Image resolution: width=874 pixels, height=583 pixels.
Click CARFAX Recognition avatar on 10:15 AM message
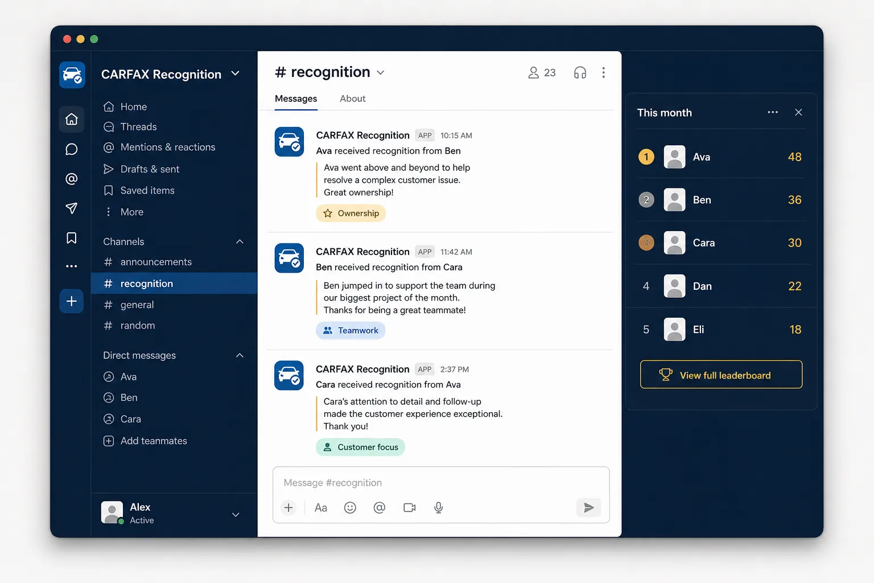[x=289, y=141]
